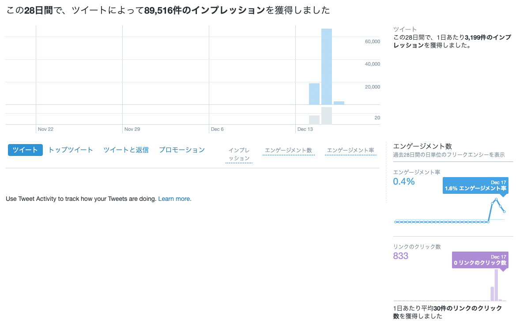Click the blue impressions bar left of the tallest
The height and width of the screenshot is (326, 516).
click(x=314, y=94)
